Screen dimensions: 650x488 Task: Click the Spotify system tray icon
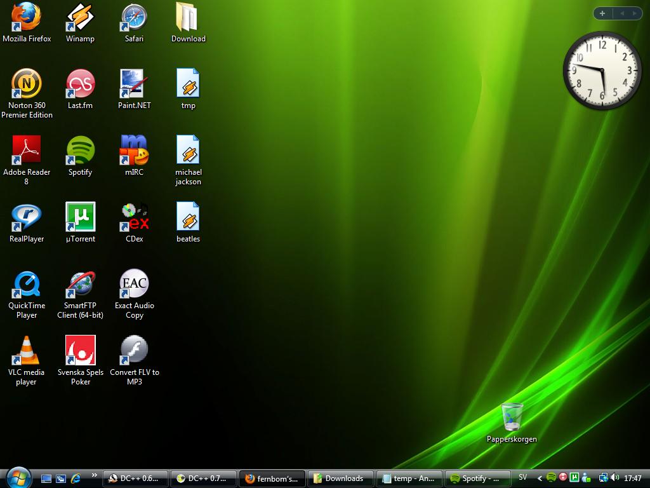(551, 478)
